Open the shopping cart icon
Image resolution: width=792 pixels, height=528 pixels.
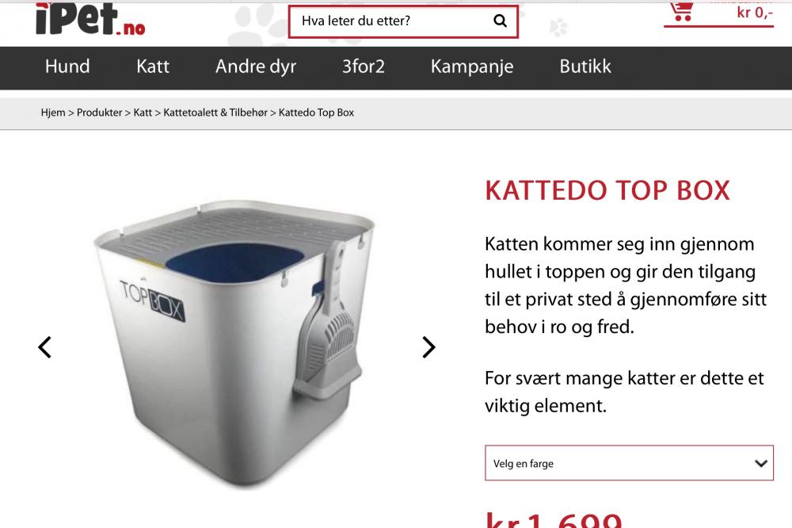pyautogui.click(x=681, y=10)
